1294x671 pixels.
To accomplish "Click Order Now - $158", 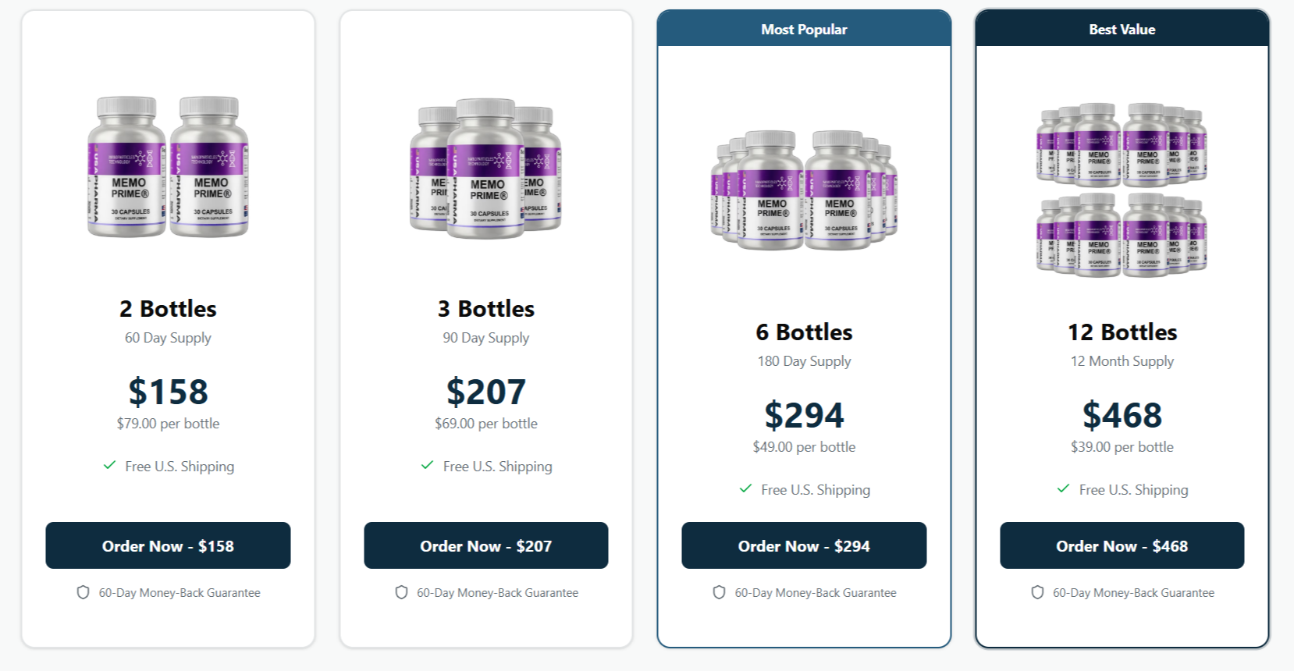I will tap(168, 545).
